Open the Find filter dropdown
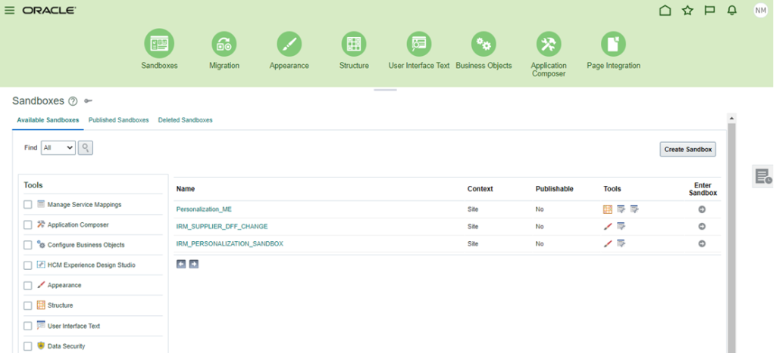Image resolution: width=776 pixels, height=353 pixels. (58, 147)
